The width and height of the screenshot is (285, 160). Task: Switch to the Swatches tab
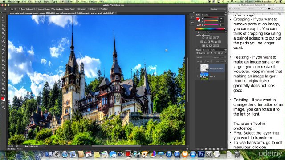(x=205, y=15)
